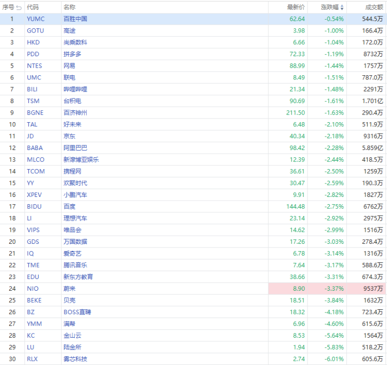Select 尚乘数科 name link

pos(75,42)
